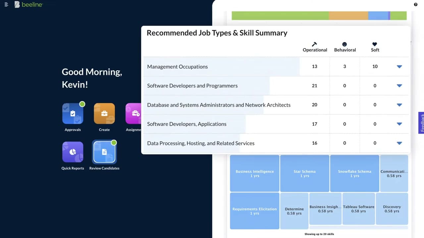The image size is (424, 238).
Task: Open the help question mark icon
Action: click(416, 5)
